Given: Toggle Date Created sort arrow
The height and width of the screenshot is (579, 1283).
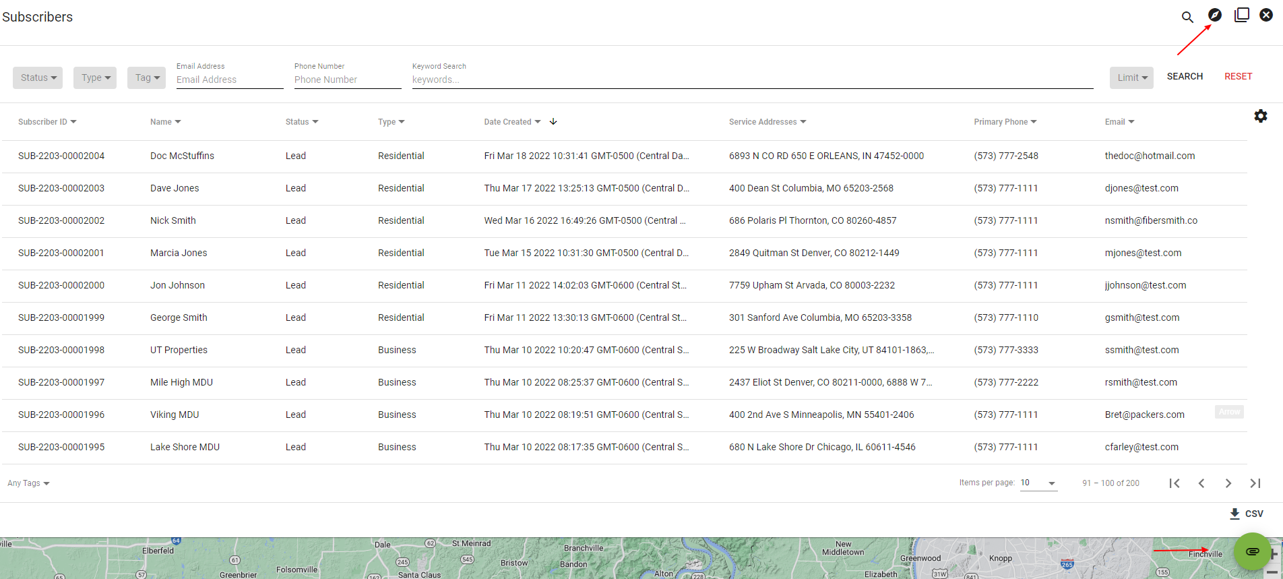Looking at the screenshot, I should [553, 122].
